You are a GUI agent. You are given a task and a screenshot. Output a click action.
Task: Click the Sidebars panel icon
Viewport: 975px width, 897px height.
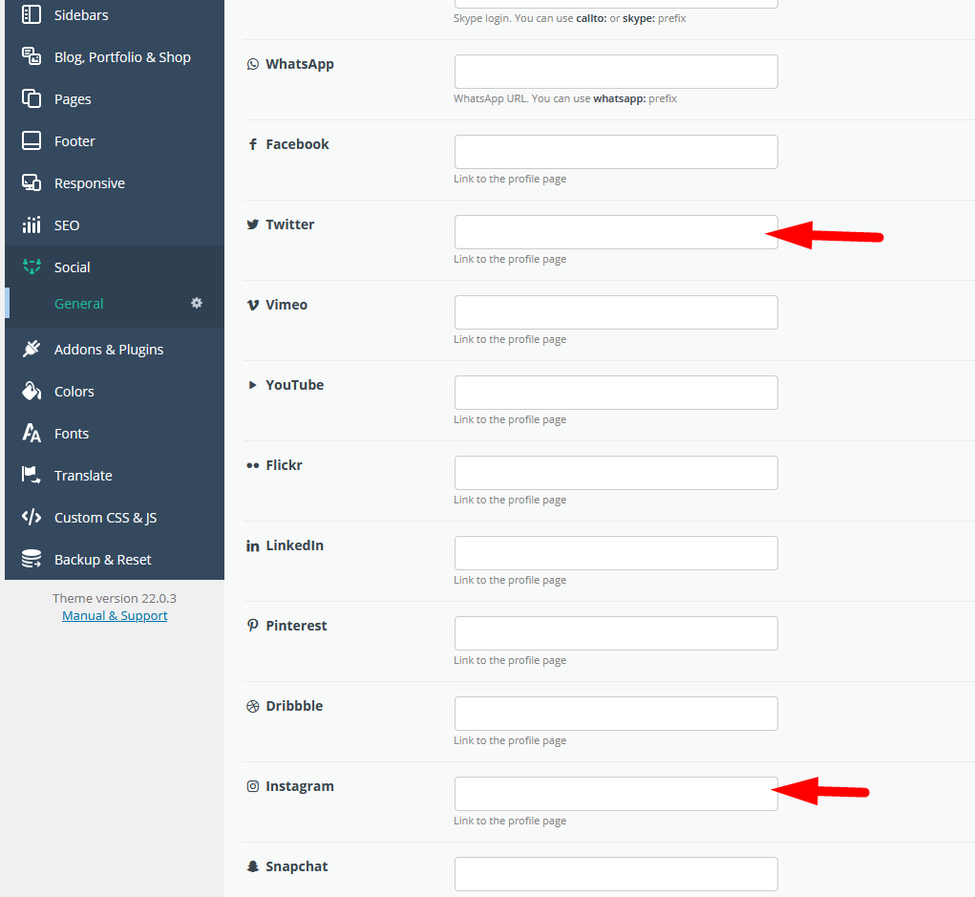[x=32, y=14]
